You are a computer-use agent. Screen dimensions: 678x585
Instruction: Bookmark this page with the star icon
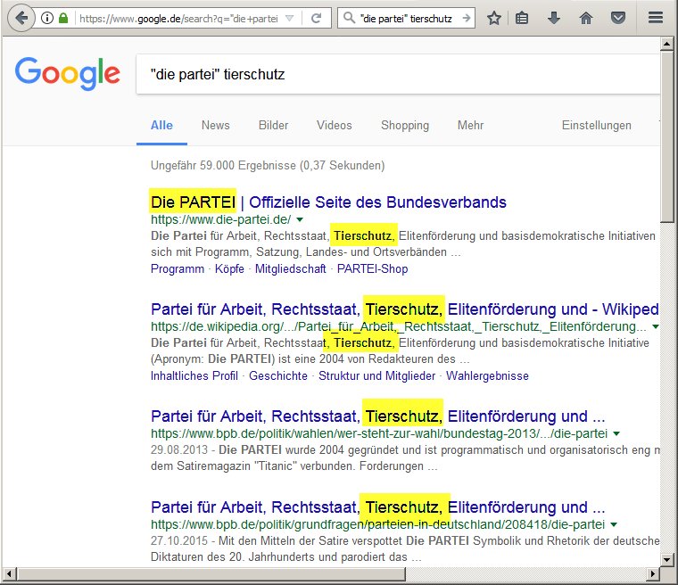pos(493,18)
